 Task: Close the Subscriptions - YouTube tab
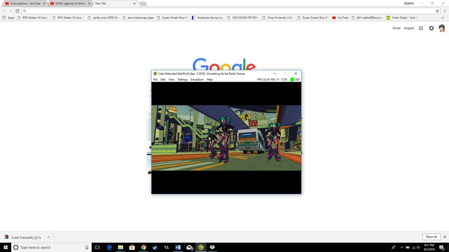44,3
